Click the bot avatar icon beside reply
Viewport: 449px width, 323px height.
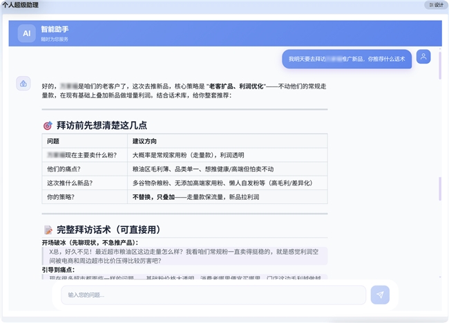tap(23, 84)
